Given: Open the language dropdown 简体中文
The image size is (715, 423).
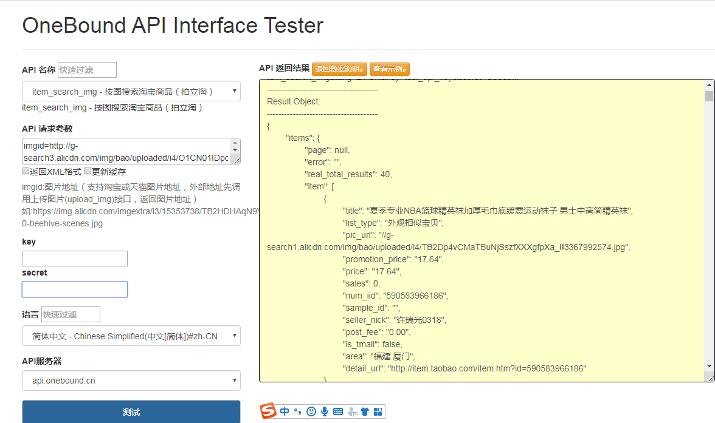Looking at the screenshot, I should click(131, 336).
